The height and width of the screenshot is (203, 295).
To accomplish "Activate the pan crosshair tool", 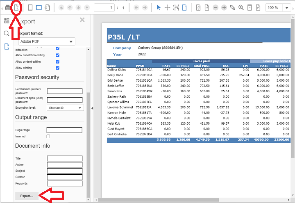I will [x=168, y=8].
